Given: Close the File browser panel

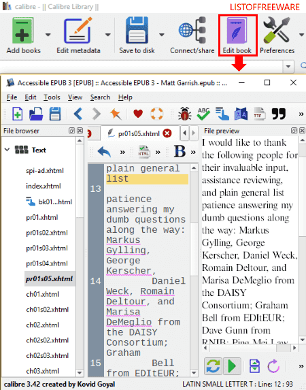Looking at the screenshot, I should point(80,131).
